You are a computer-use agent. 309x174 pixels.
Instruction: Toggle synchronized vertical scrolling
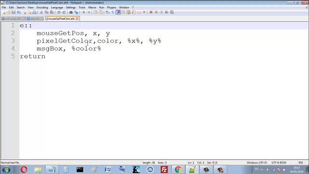tap(96, 12)
